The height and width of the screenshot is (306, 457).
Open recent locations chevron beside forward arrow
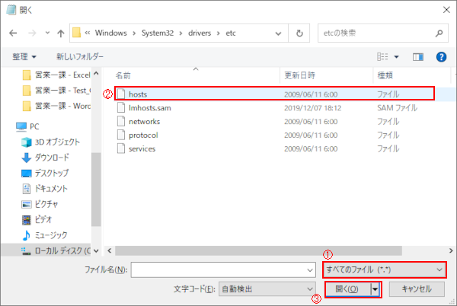pyautogui.click(x=47, y=33)
